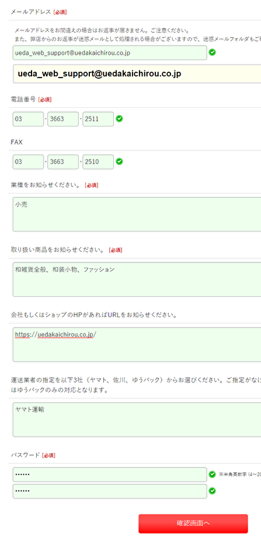
Task: Click the HP URL textarea
Action: coord(137,344)
